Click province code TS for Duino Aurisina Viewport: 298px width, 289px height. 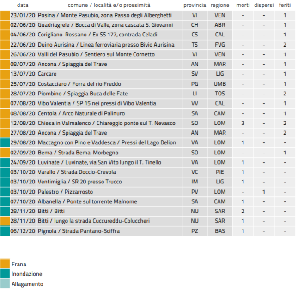(x=195, y=45)
